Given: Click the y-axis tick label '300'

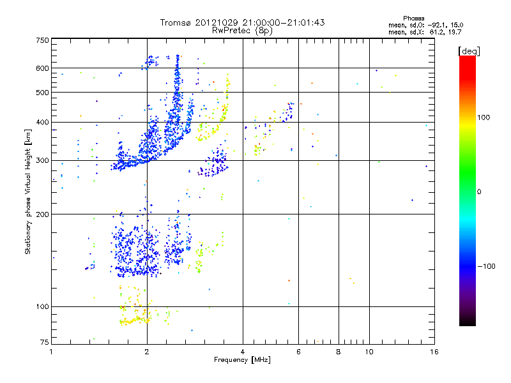Looking at the screenshot, I should click(42, 161).
